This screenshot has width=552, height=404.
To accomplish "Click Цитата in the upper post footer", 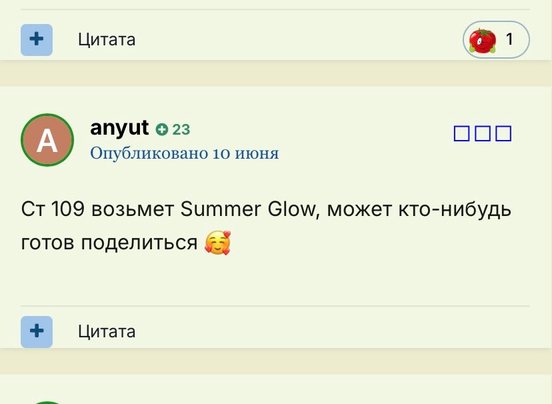I will pyautogui.click(x=107, y=39).
